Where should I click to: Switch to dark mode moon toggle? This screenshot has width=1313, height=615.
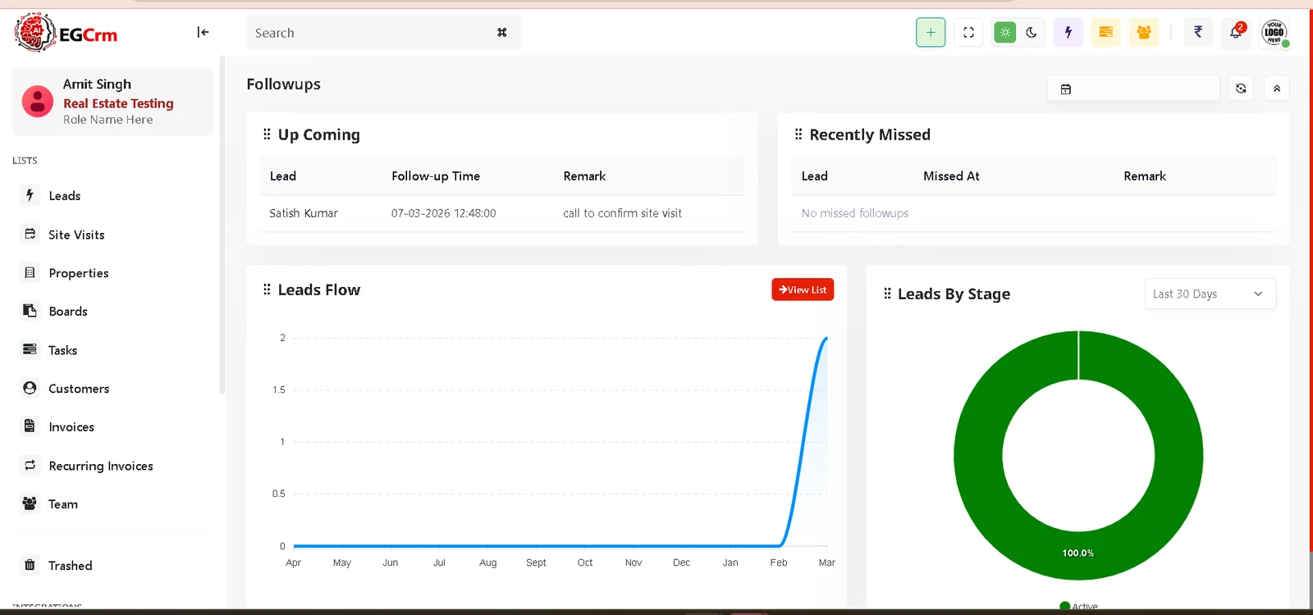(1032, 33)
